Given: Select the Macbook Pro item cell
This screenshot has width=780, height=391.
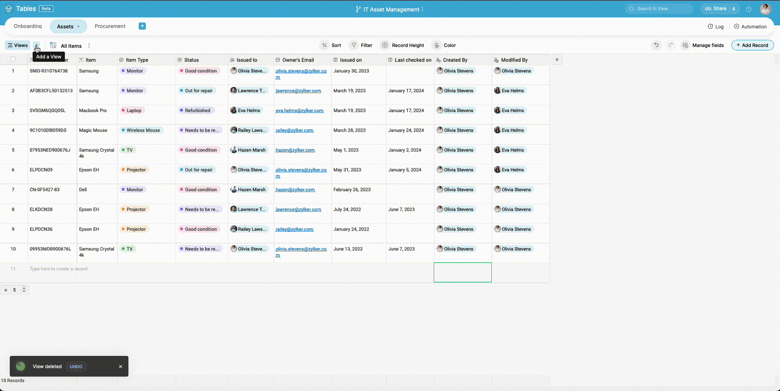Looking at the screenshot, I should [x=97, y=114].
